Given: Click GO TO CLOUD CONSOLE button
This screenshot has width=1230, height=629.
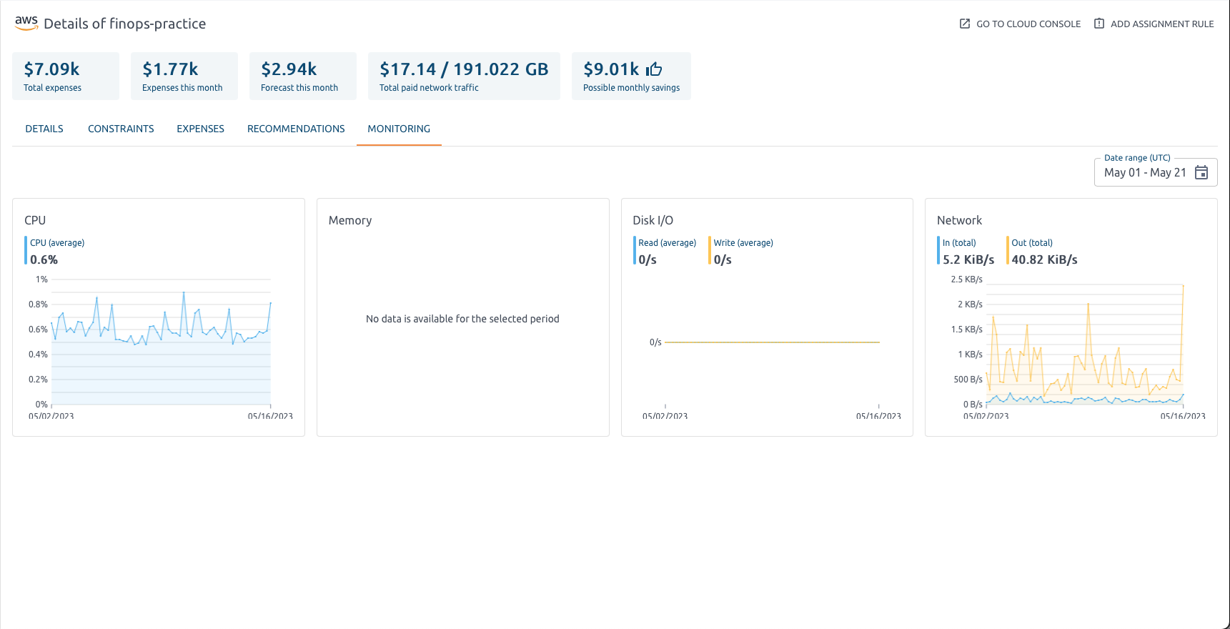Looking at the screenshot, I should click(x=1020, y=24).
